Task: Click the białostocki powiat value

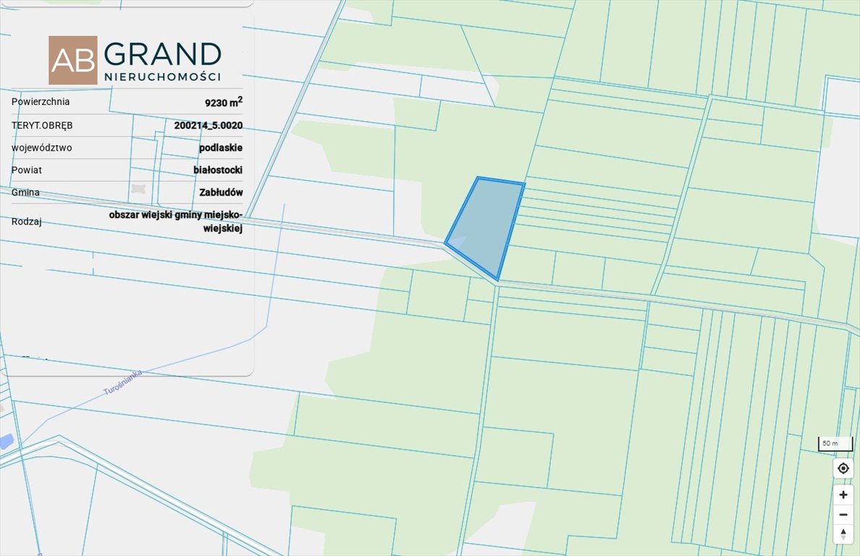Action: click(x=218, y=170)
